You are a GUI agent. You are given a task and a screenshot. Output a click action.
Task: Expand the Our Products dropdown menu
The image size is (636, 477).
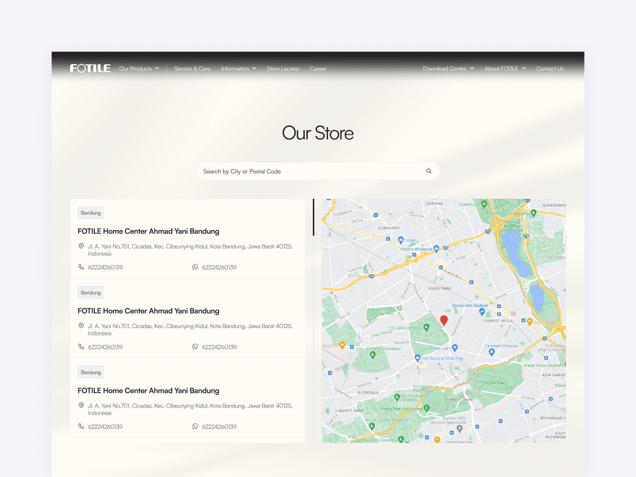pos(139,68)
